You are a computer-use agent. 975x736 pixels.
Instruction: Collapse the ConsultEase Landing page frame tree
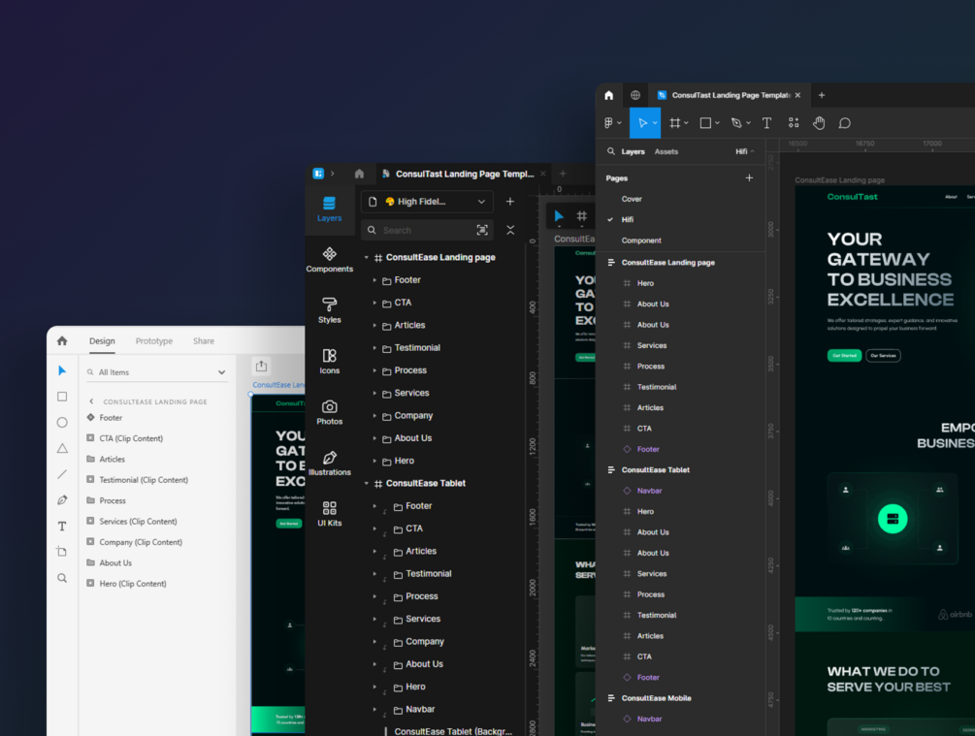367,257
